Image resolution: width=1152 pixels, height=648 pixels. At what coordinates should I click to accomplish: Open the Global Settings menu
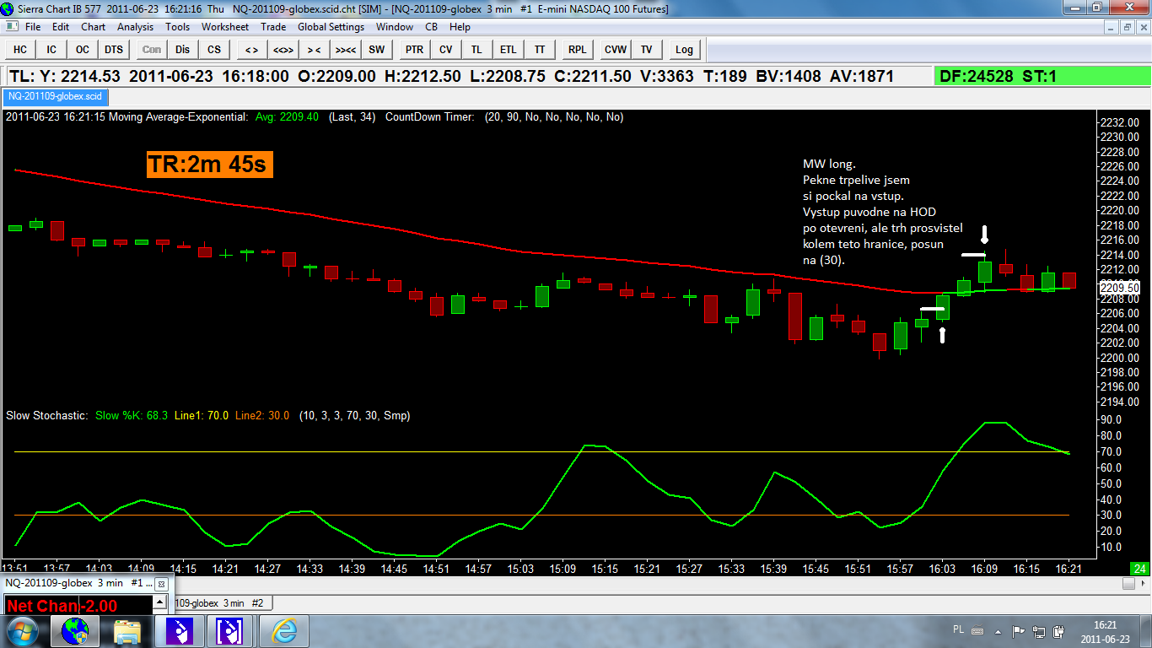coord(331,27)
